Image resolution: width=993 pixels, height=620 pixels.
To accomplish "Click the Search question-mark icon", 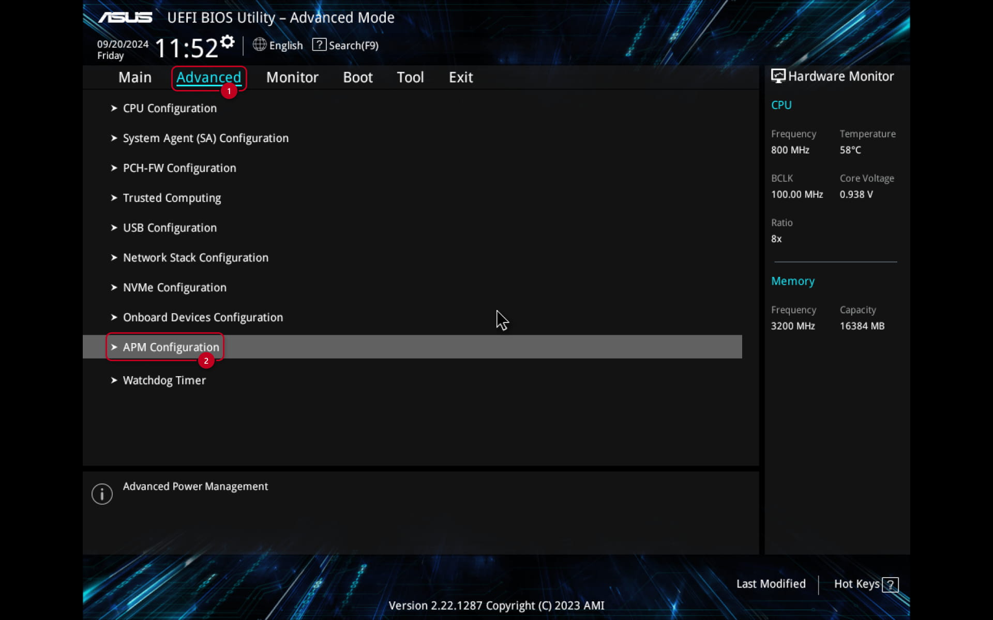I will pos(319,45).
